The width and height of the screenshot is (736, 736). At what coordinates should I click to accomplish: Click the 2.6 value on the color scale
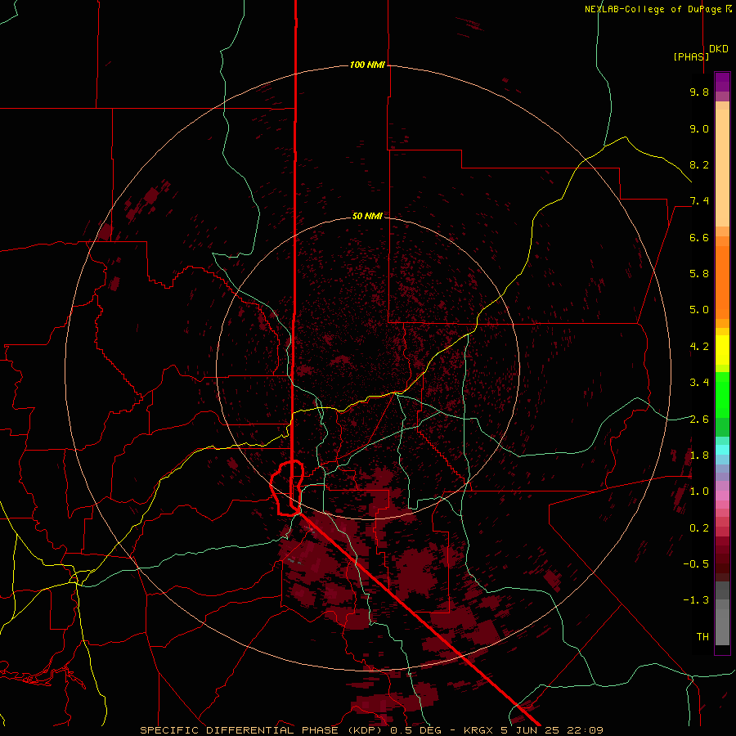(x=699, y=419)
